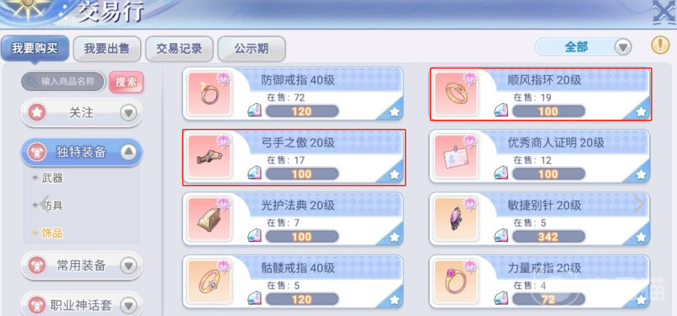Expand the 关注 category

tap(82, 113)
